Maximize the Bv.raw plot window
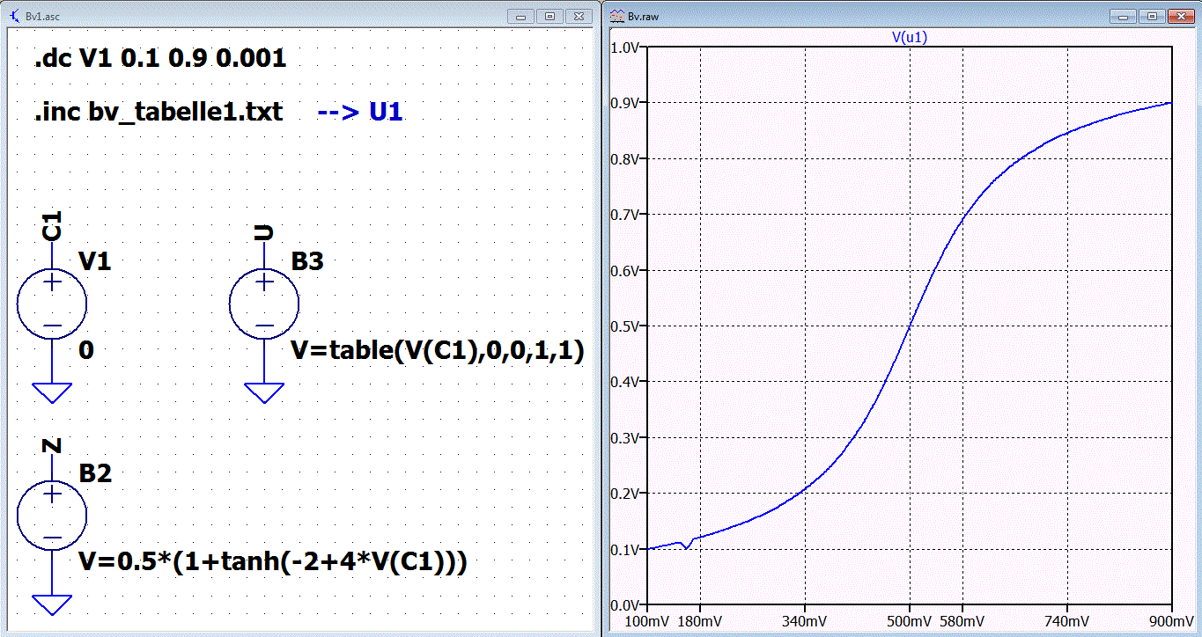The image size is (1202, 637). pyautogui.click(x=1150, y=16)
